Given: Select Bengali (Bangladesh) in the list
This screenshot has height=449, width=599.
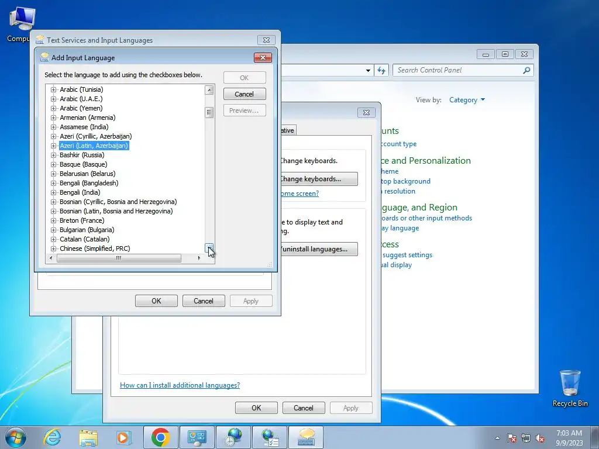Looking at the screenshot, I should click(x=89, y=183).
